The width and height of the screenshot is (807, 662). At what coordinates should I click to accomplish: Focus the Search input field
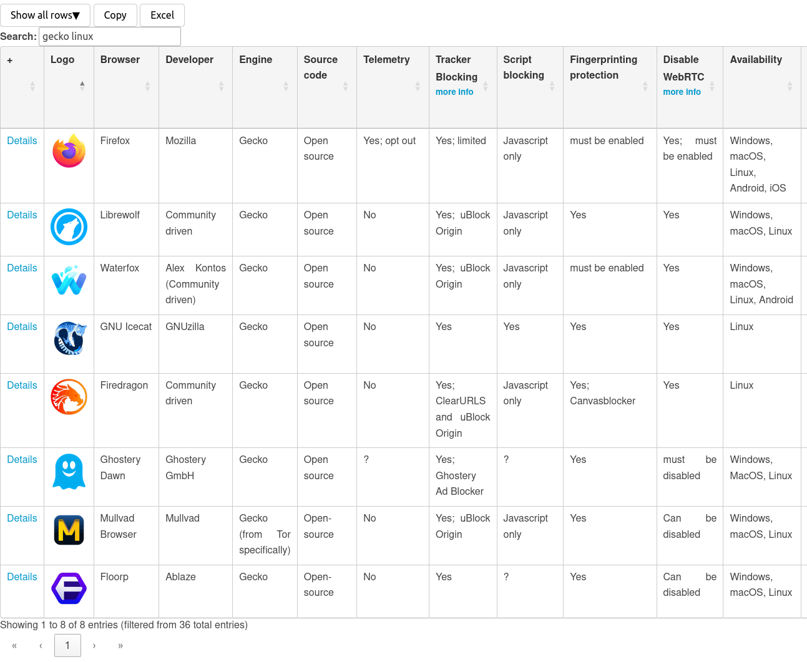point(110,36)
